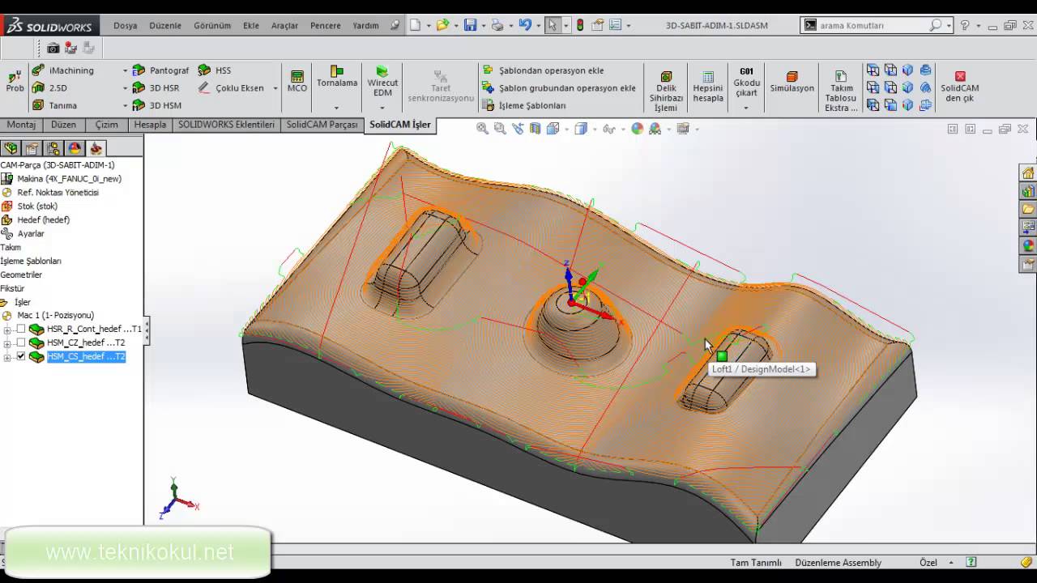Open the SolidCAM Manager tree tab icon
Screen dimensions: 1037x583
click(96, 148)
